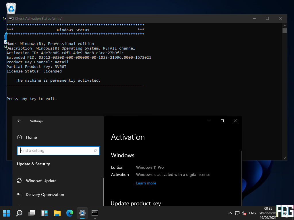294x220 pixels.
Task: Click the Settings gear taskbar icon
Action: click(82, 213)
